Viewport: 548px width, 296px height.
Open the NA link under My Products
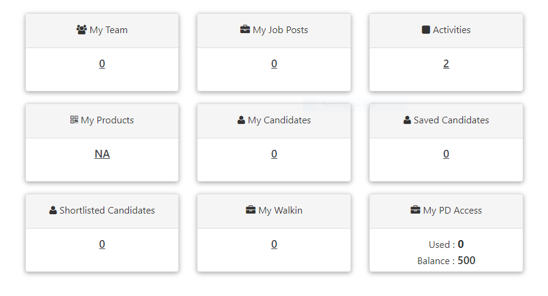tap(102, 154)
